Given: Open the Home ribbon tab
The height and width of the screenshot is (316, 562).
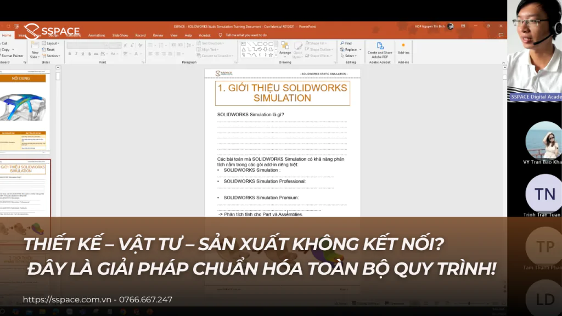Looking at the screenshot, I should click(x=7, y=35).
